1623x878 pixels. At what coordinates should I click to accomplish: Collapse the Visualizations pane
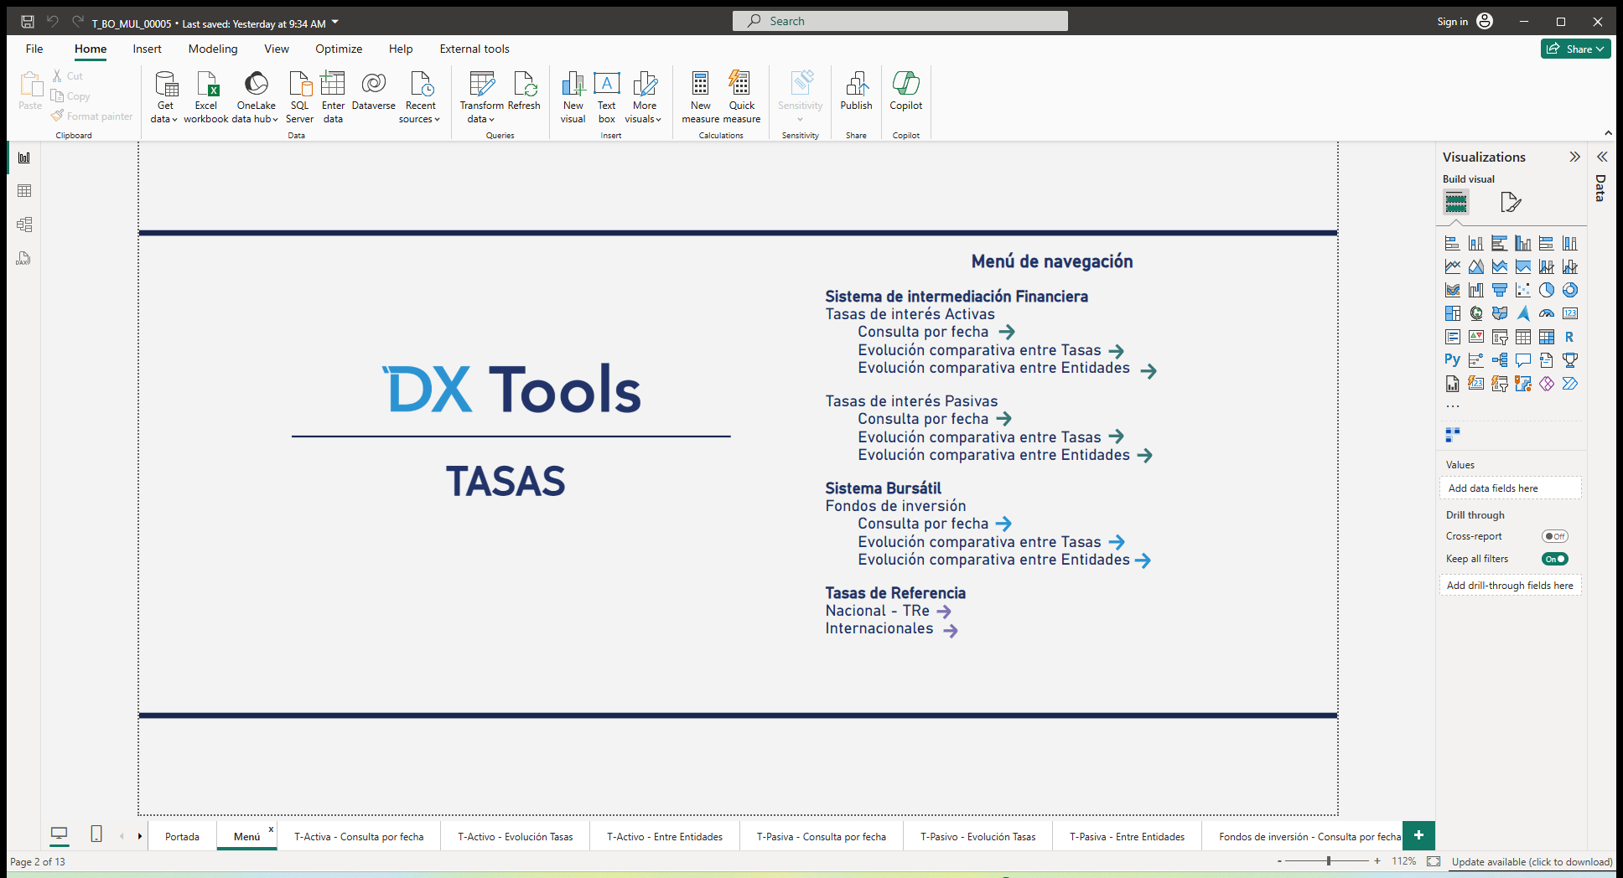pyautogui.click(x=1574, y=157)
